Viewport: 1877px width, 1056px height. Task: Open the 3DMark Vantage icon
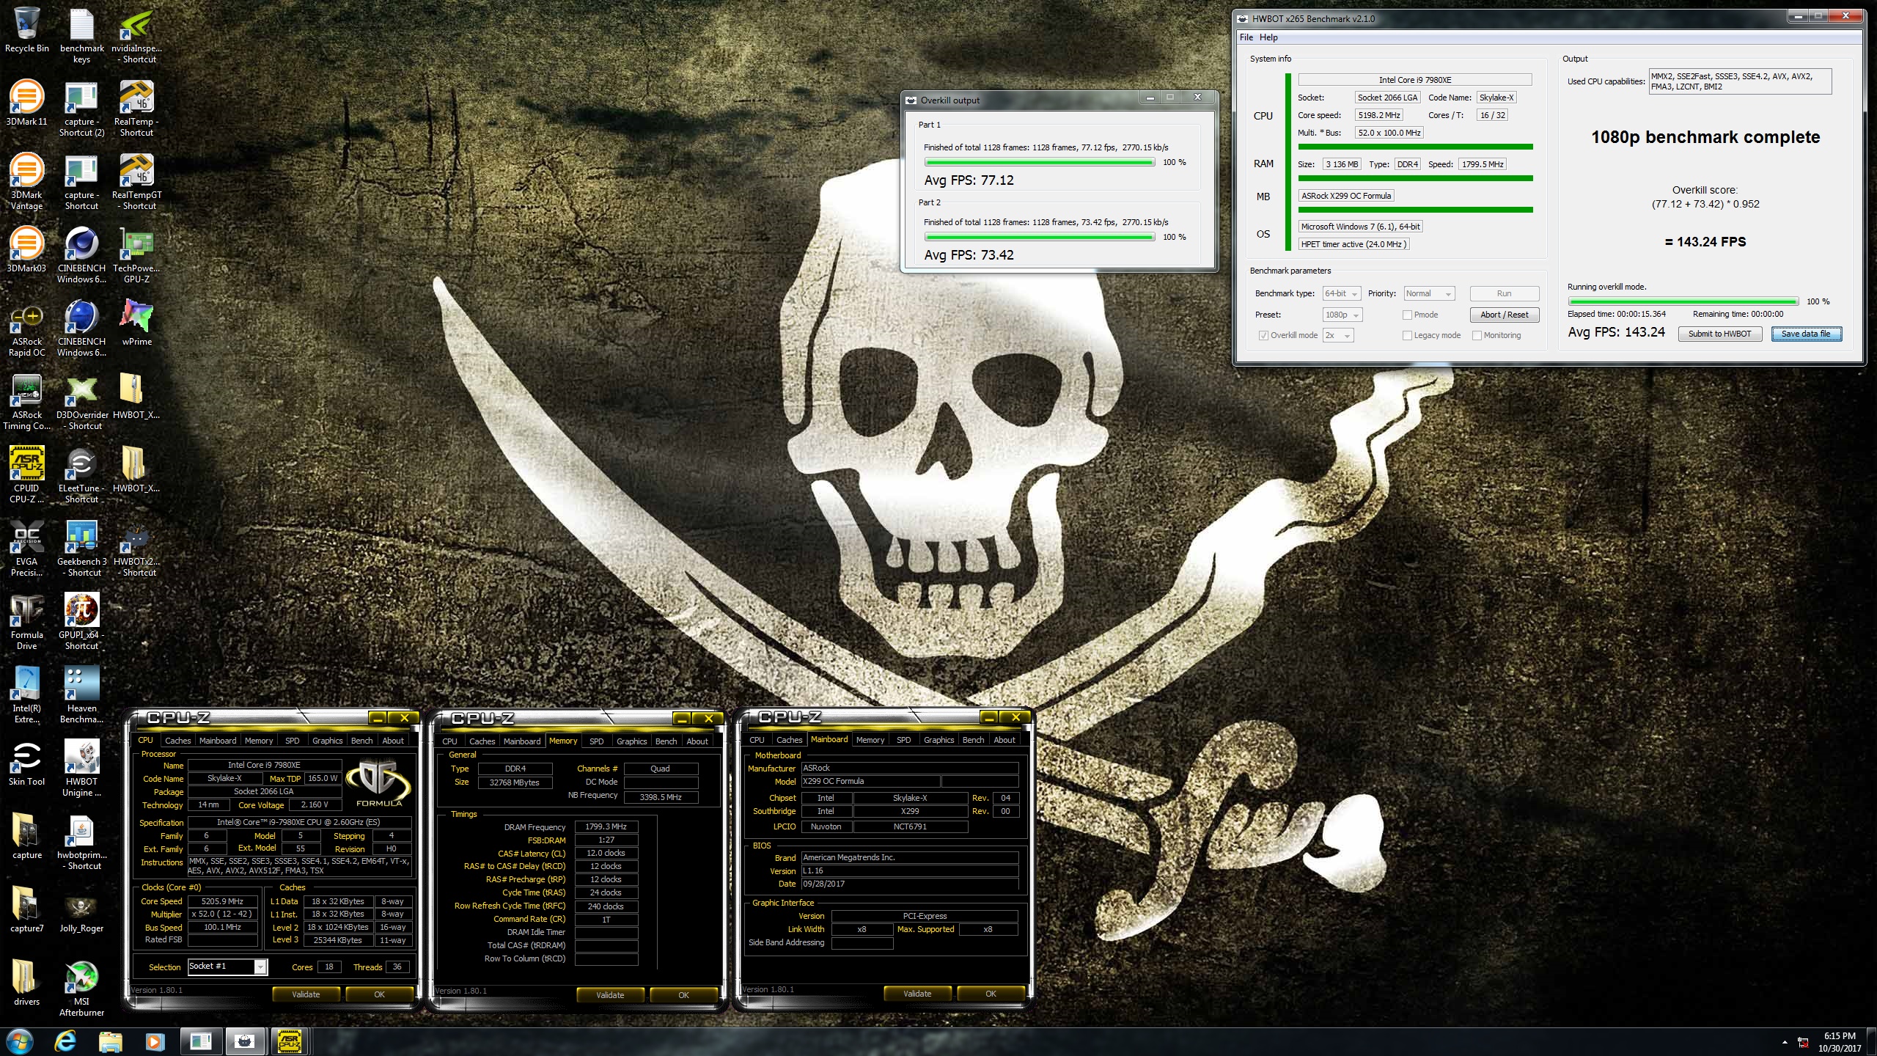[x=26, y=182]
